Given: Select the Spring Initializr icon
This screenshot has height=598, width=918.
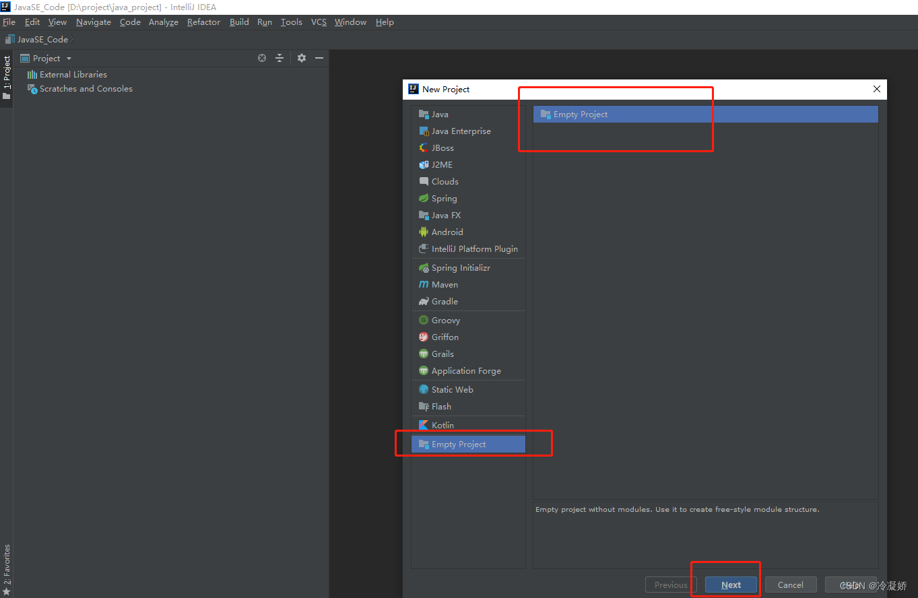Looking at the screenshot, I should [x=424, y=268].
